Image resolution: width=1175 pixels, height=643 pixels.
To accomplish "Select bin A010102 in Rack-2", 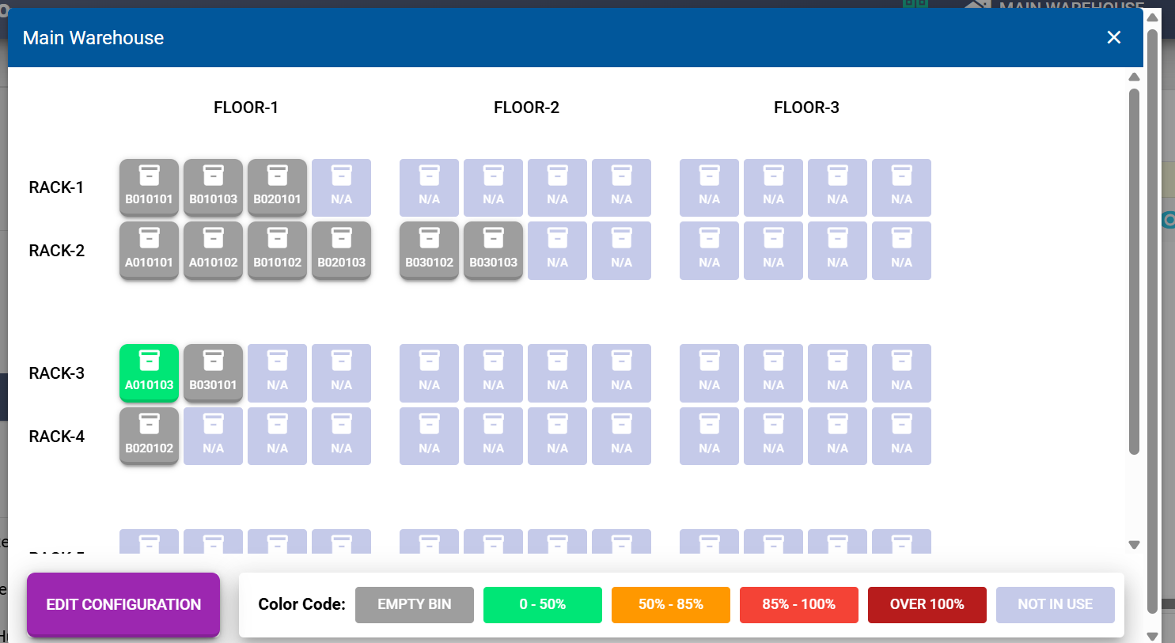I will [x=213, y=251].
